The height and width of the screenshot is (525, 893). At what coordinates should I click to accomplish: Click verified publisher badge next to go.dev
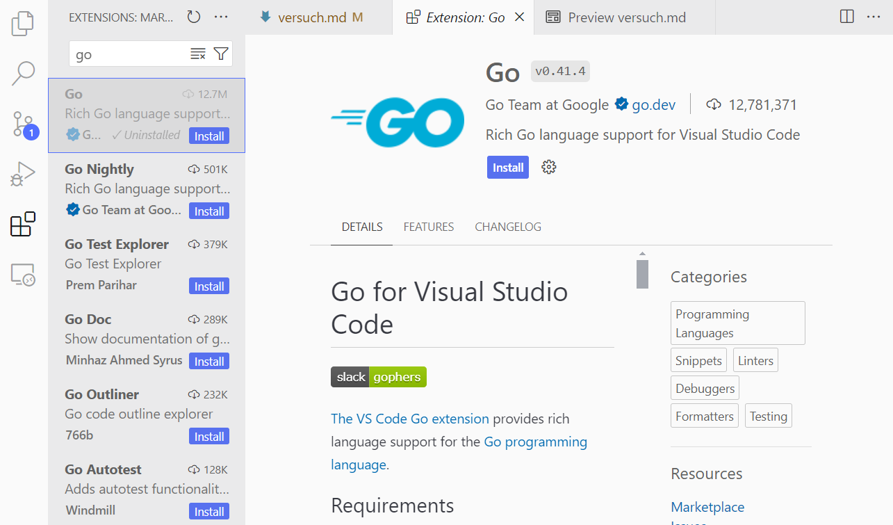(x=621, y=105)
